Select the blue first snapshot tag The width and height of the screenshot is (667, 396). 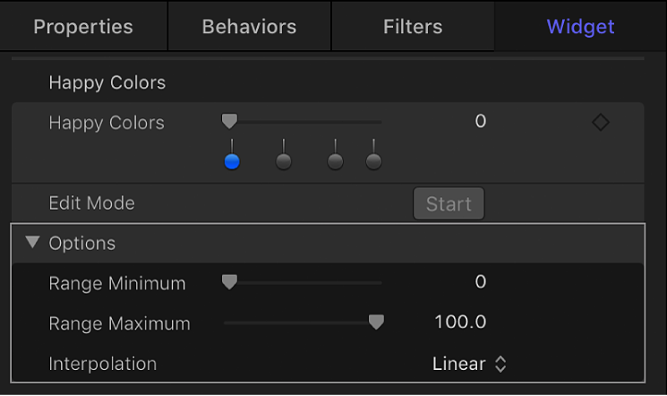click(232, 161)
